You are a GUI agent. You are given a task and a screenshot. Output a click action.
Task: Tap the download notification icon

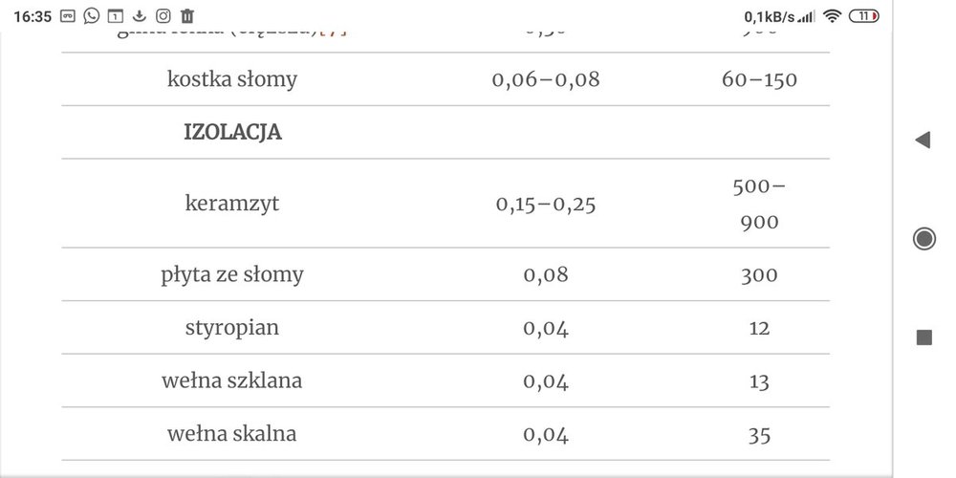(x=140, y=15)
